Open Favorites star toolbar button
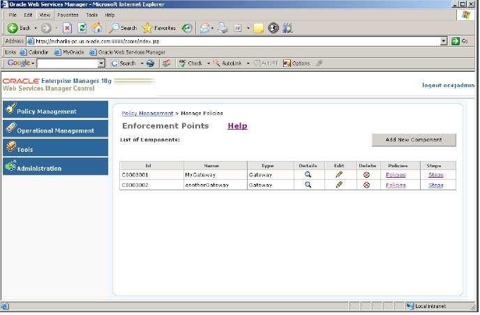 159,28
